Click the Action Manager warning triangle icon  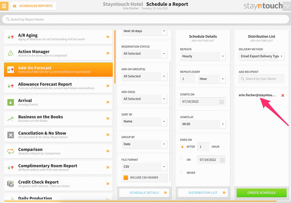[x=10, y=53]
